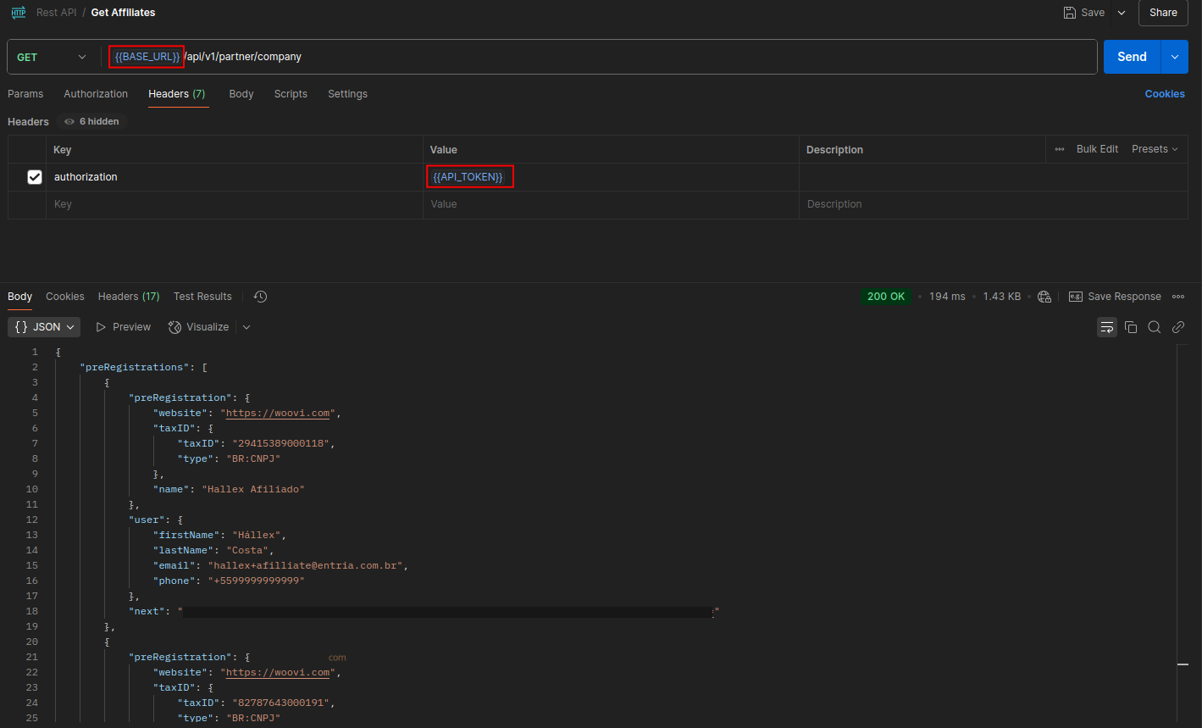Open the response history clock icon
The height and width of the screenshot is (728, 1202).
[260, 297]
